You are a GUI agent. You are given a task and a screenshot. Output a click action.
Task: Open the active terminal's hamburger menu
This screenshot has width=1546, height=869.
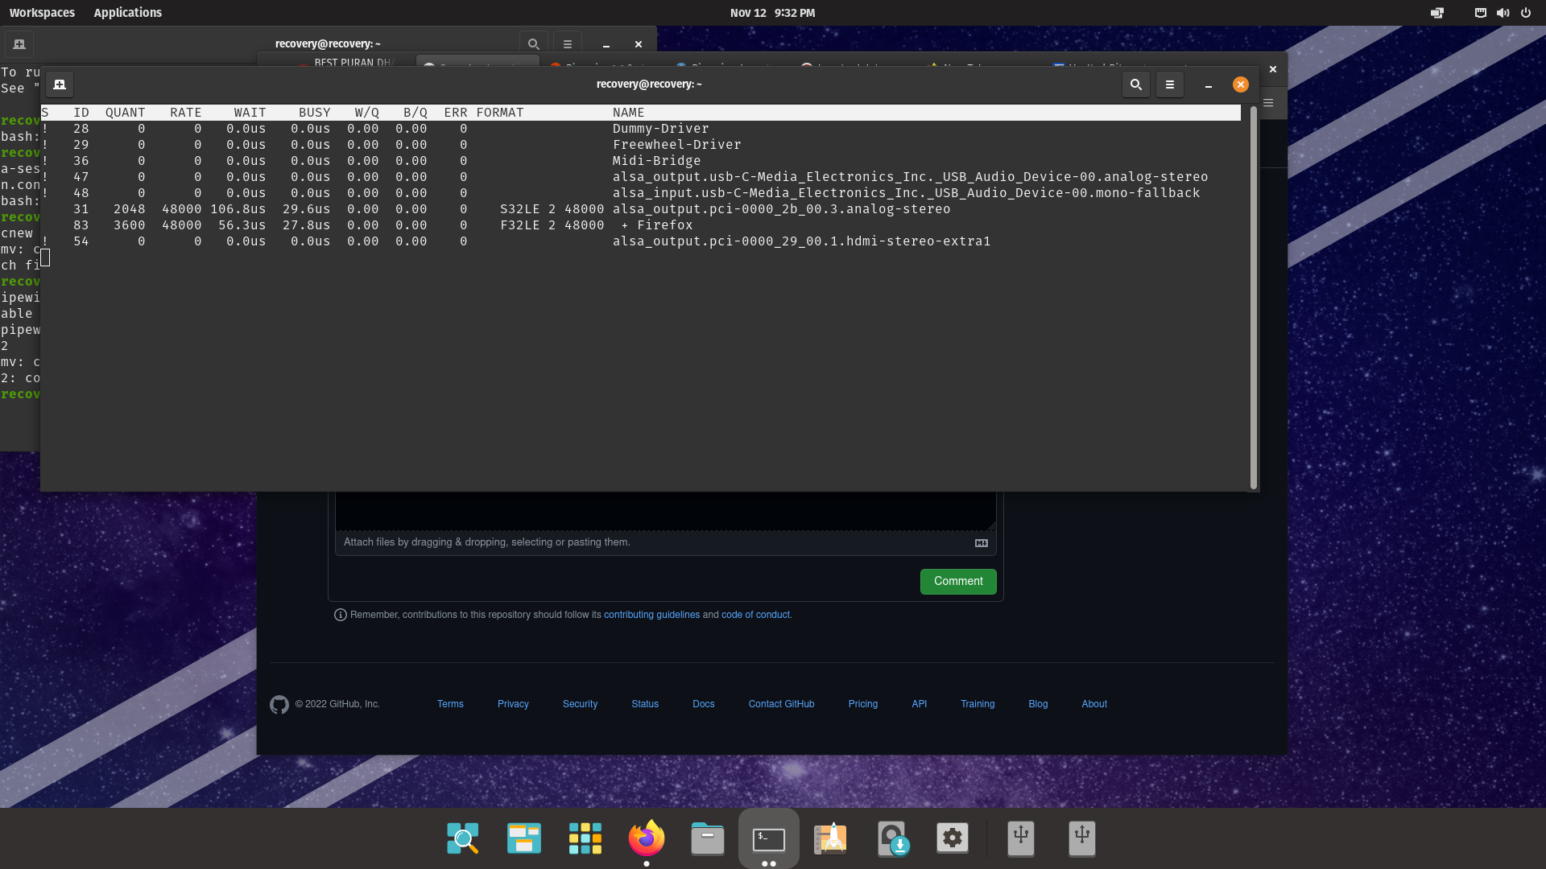1170,84
